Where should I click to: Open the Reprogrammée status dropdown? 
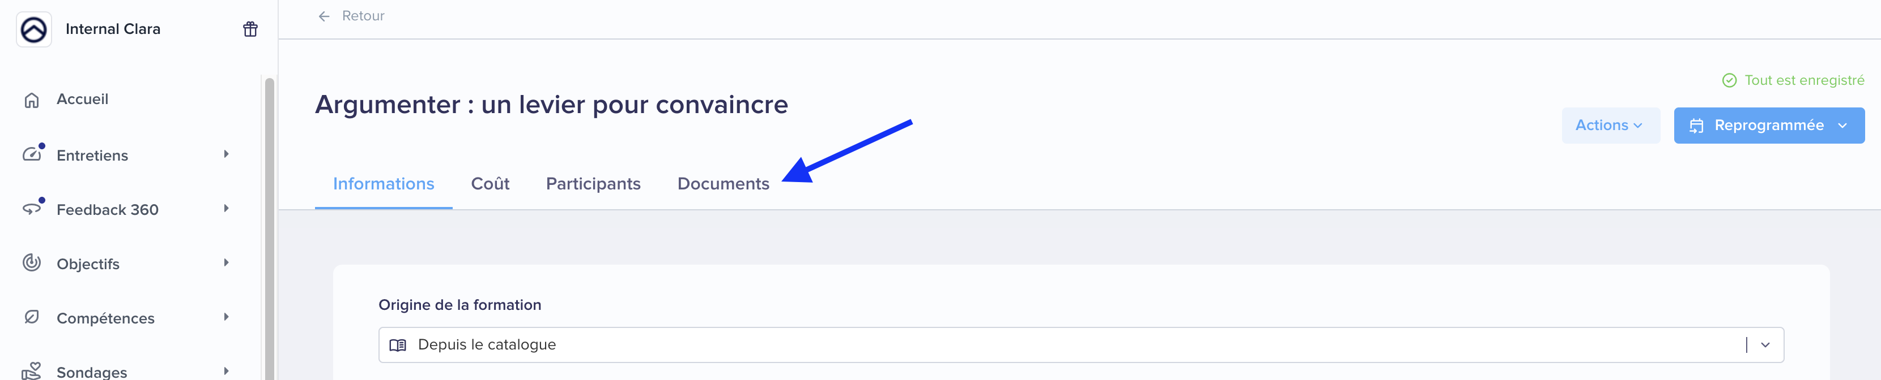(x=1769, y=126)
